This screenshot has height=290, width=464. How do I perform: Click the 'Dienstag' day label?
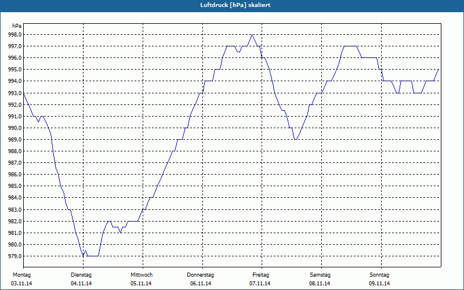click(x=81, y=275)
